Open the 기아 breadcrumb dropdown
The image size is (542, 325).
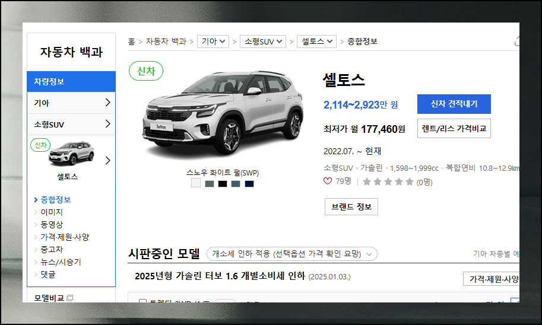(213, 42)
